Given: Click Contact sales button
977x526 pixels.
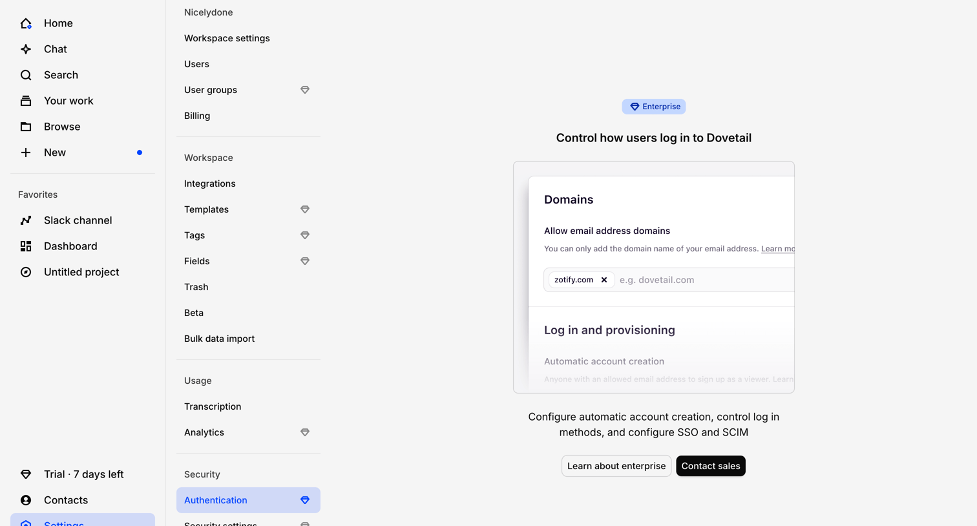Looking at the screenshot, I should 711,466.
